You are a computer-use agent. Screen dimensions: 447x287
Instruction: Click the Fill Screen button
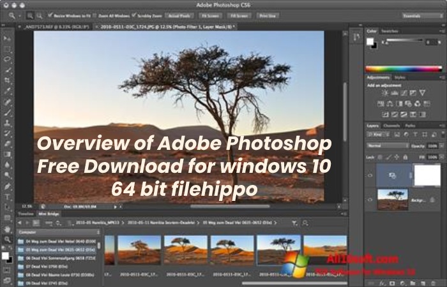(239, 16)
